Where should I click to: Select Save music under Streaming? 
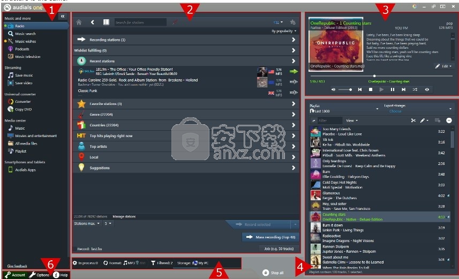click(24, 76)
